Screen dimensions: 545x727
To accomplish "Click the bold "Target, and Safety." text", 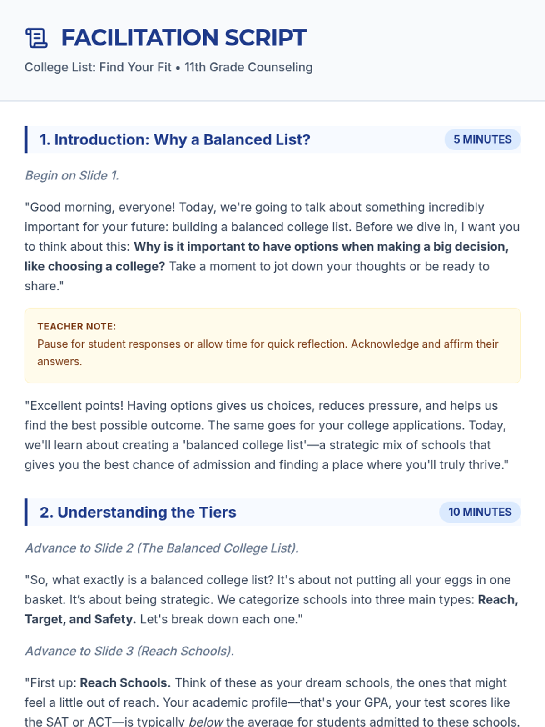I will [x=80, y=619].
